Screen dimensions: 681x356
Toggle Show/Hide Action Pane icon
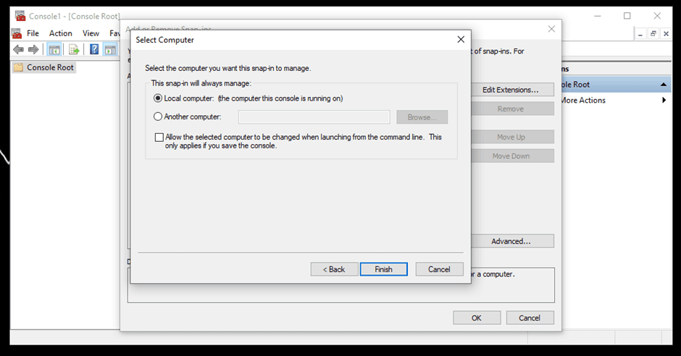click(x=110, y=50)
